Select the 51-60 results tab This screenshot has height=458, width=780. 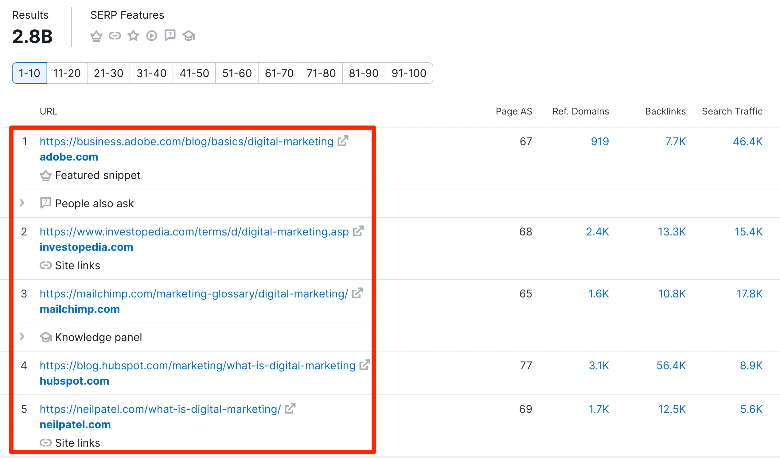(x=237, y=73)
